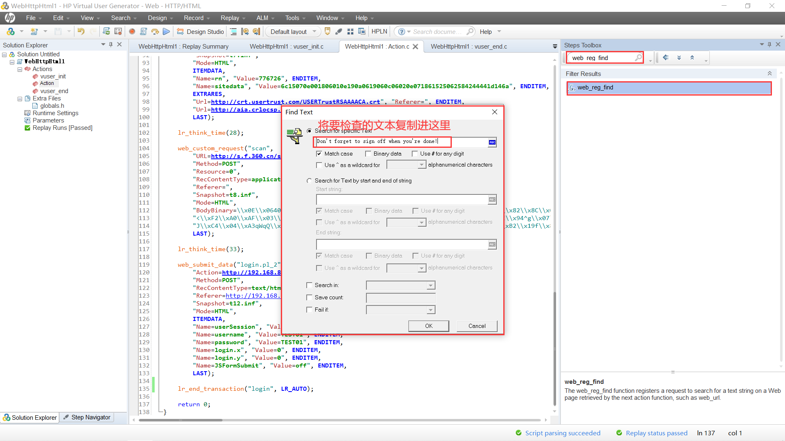Click the document search magnifier icon
This screenshot has height=441, width=785.
tap(470, 31)
